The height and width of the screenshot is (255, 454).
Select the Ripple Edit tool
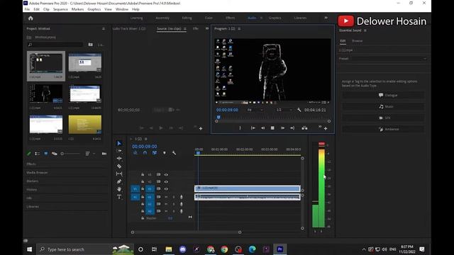tap(119, 159)
